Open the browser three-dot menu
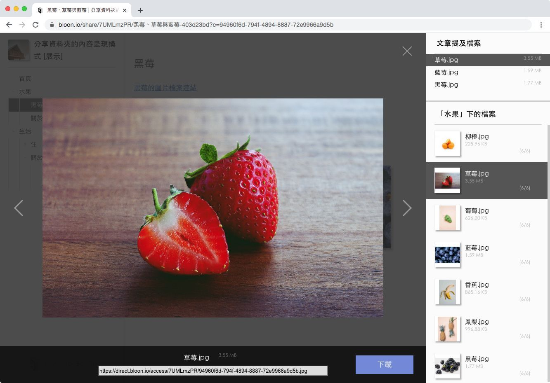This screenshot has width=550, height=383. click(541, 25)
